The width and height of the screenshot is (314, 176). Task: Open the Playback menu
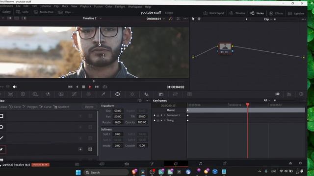(86, 6)
